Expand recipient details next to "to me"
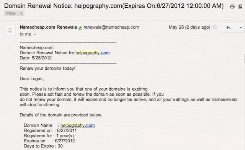The width and height of the screenshot is (245, 150). click(x=35, y=34)
